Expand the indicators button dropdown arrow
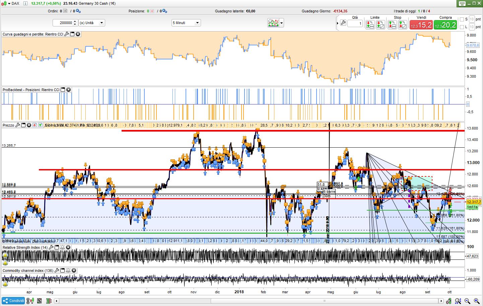Screen dimensions: 483x306 click(281, 23)
